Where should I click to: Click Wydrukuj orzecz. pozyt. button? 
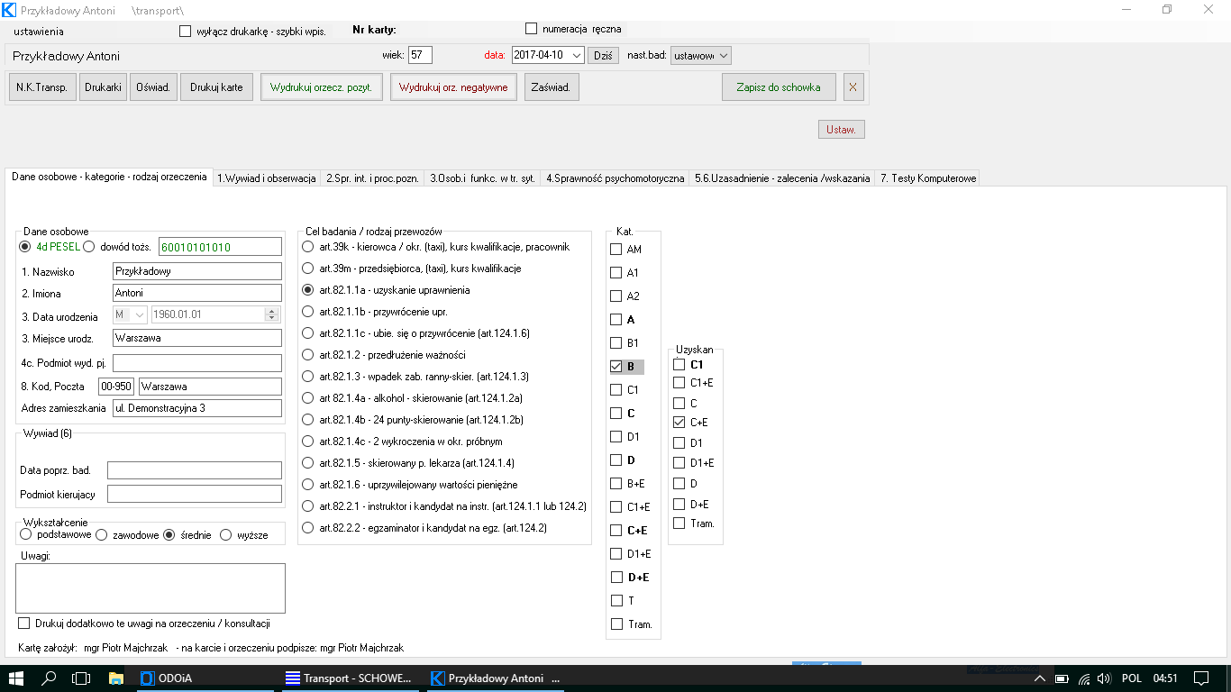coord(322,87)
